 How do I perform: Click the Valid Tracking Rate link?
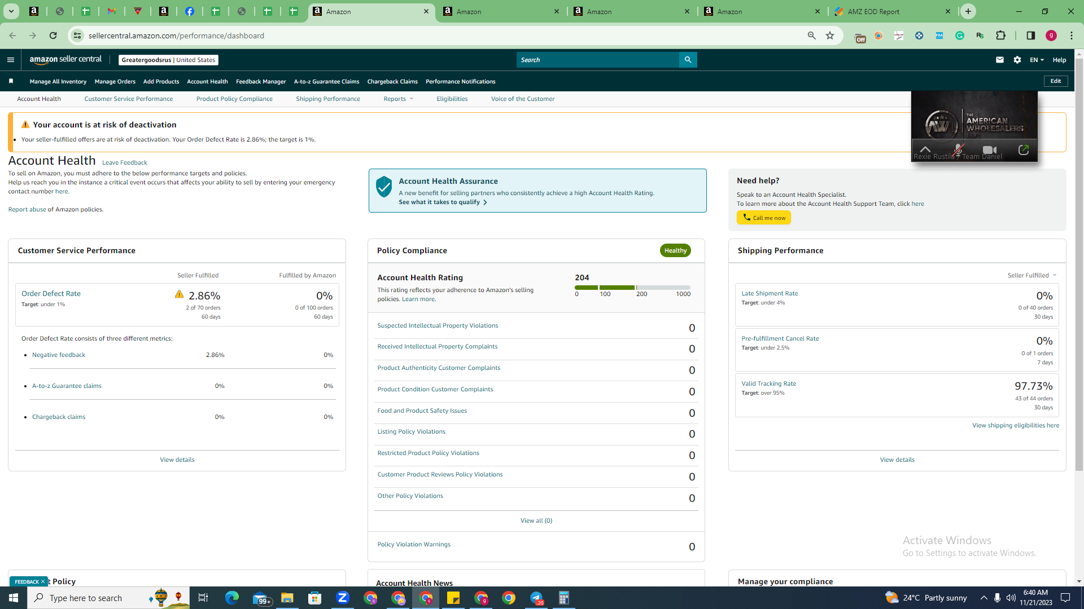tap(769, 383)
